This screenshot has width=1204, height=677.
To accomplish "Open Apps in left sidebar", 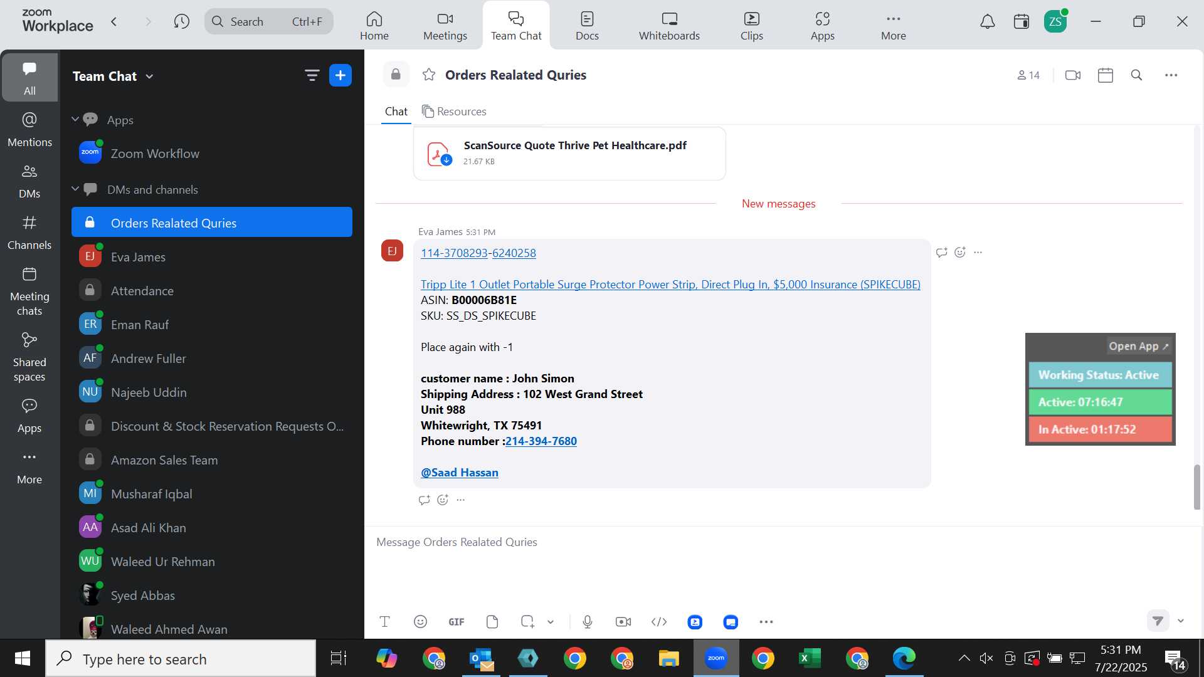I will [29, 416].
